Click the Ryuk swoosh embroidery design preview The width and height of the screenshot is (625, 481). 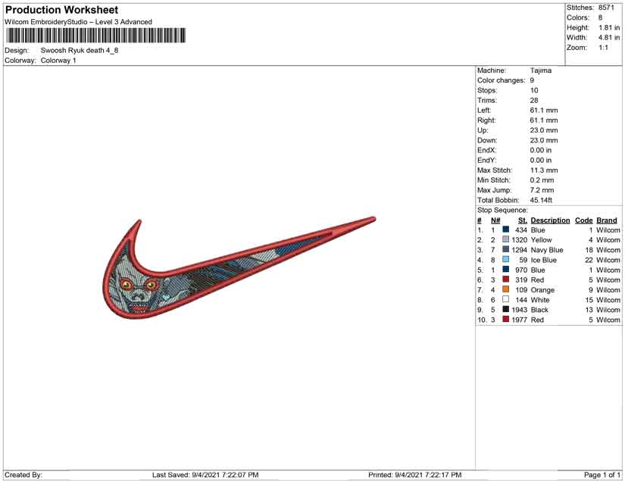239,268
